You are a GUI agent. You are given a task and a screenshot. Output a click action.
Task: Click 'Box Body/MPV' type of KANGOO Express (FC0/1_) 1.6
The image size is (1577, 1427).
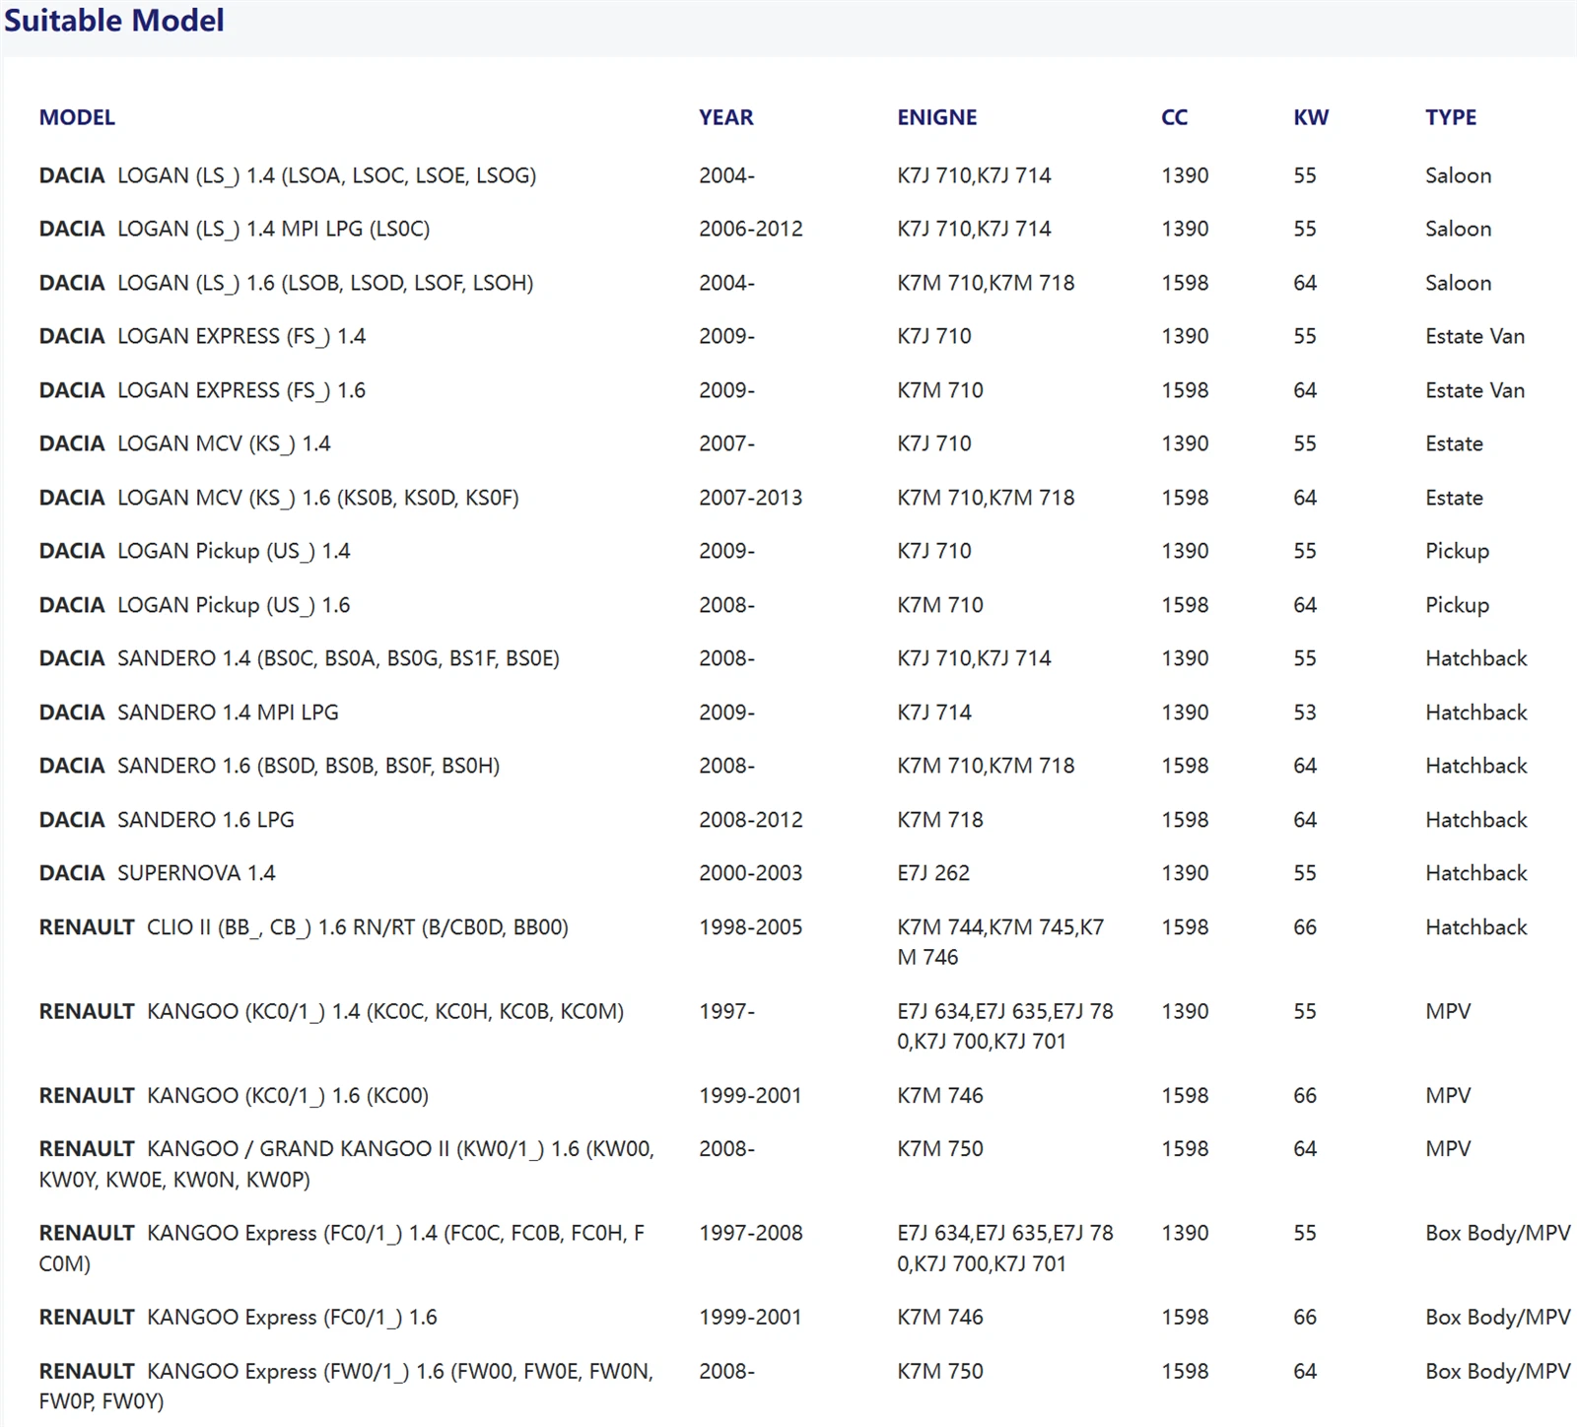(x=1497, y=1318)
